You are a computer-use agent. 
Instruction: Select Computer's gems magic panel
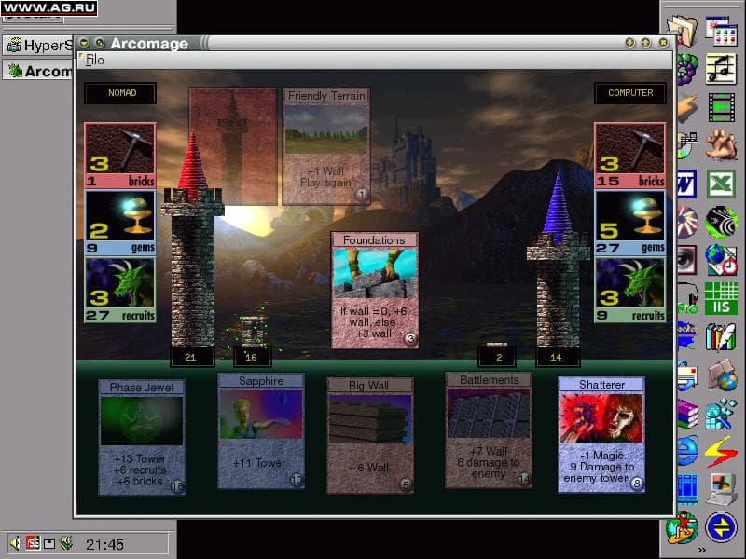pos(630,223)
